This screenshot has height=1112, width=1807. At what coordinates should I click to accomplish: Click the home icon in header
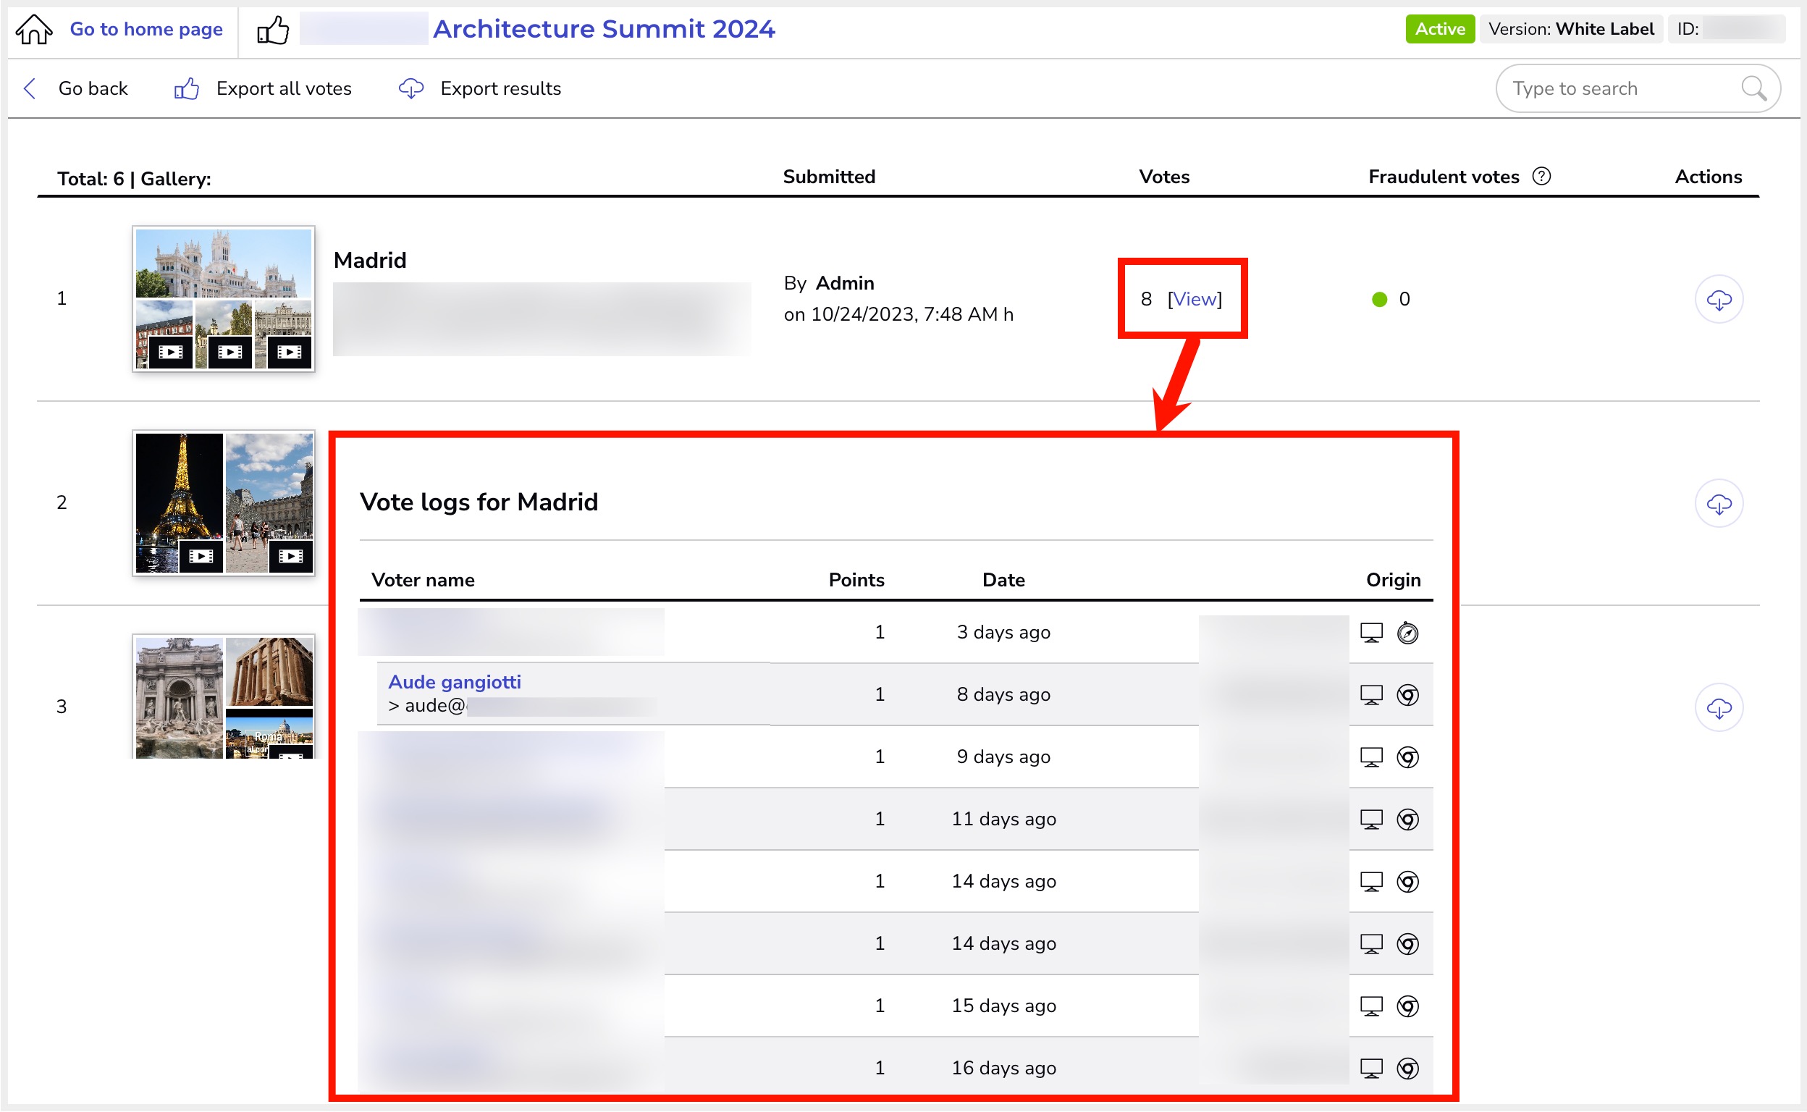pyautogui.click(x=34, y=30)
